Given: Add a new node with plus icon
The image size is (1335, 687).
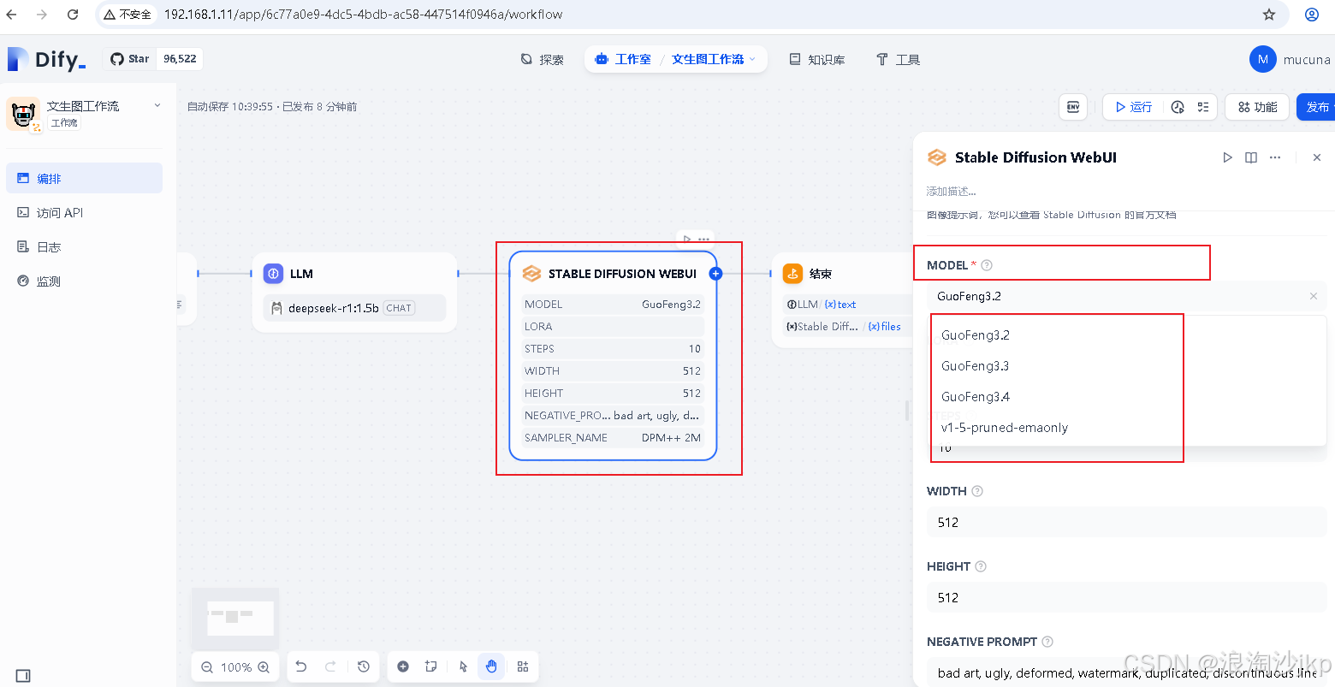Looking at the screenshot, I should tap(403, 666).
